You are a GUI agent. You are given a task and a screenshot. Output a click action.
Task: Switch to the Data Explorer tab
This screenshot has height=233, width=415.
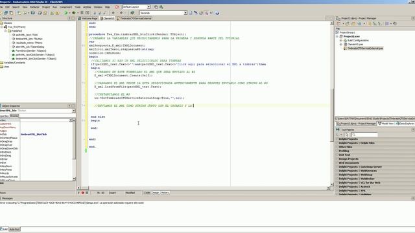click(405, 124)
